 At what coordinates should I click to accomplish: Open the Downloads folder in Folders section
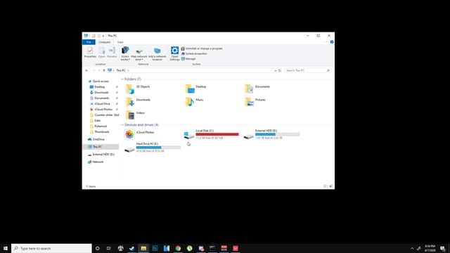(129, 102)
